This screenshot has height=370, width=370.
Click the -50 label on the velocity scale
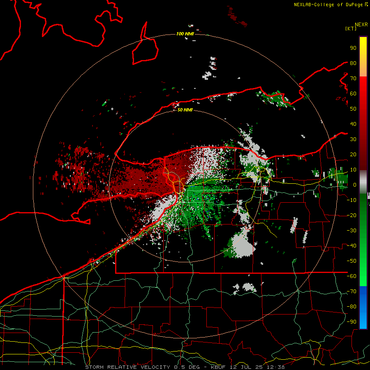(351, 261)
